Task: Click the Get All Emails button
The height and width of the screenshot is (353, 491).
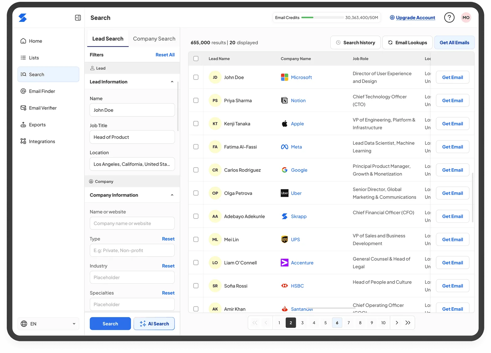Action: click(454, 43)
